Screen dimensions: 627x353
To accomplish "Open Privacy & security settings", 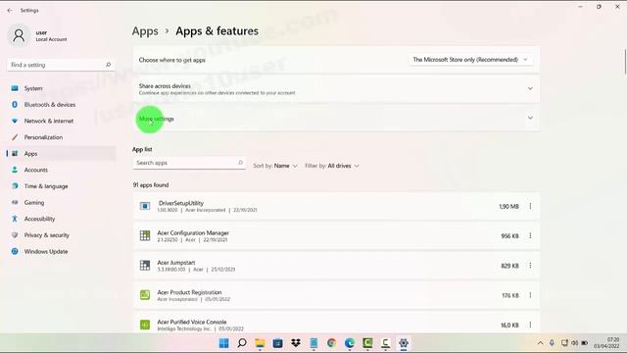I will tap(61, 235).
